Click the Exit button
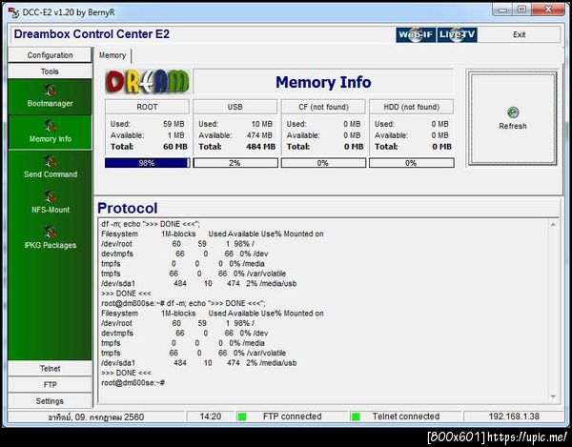Viewport: 572px width, 447px height. point(519,34)
